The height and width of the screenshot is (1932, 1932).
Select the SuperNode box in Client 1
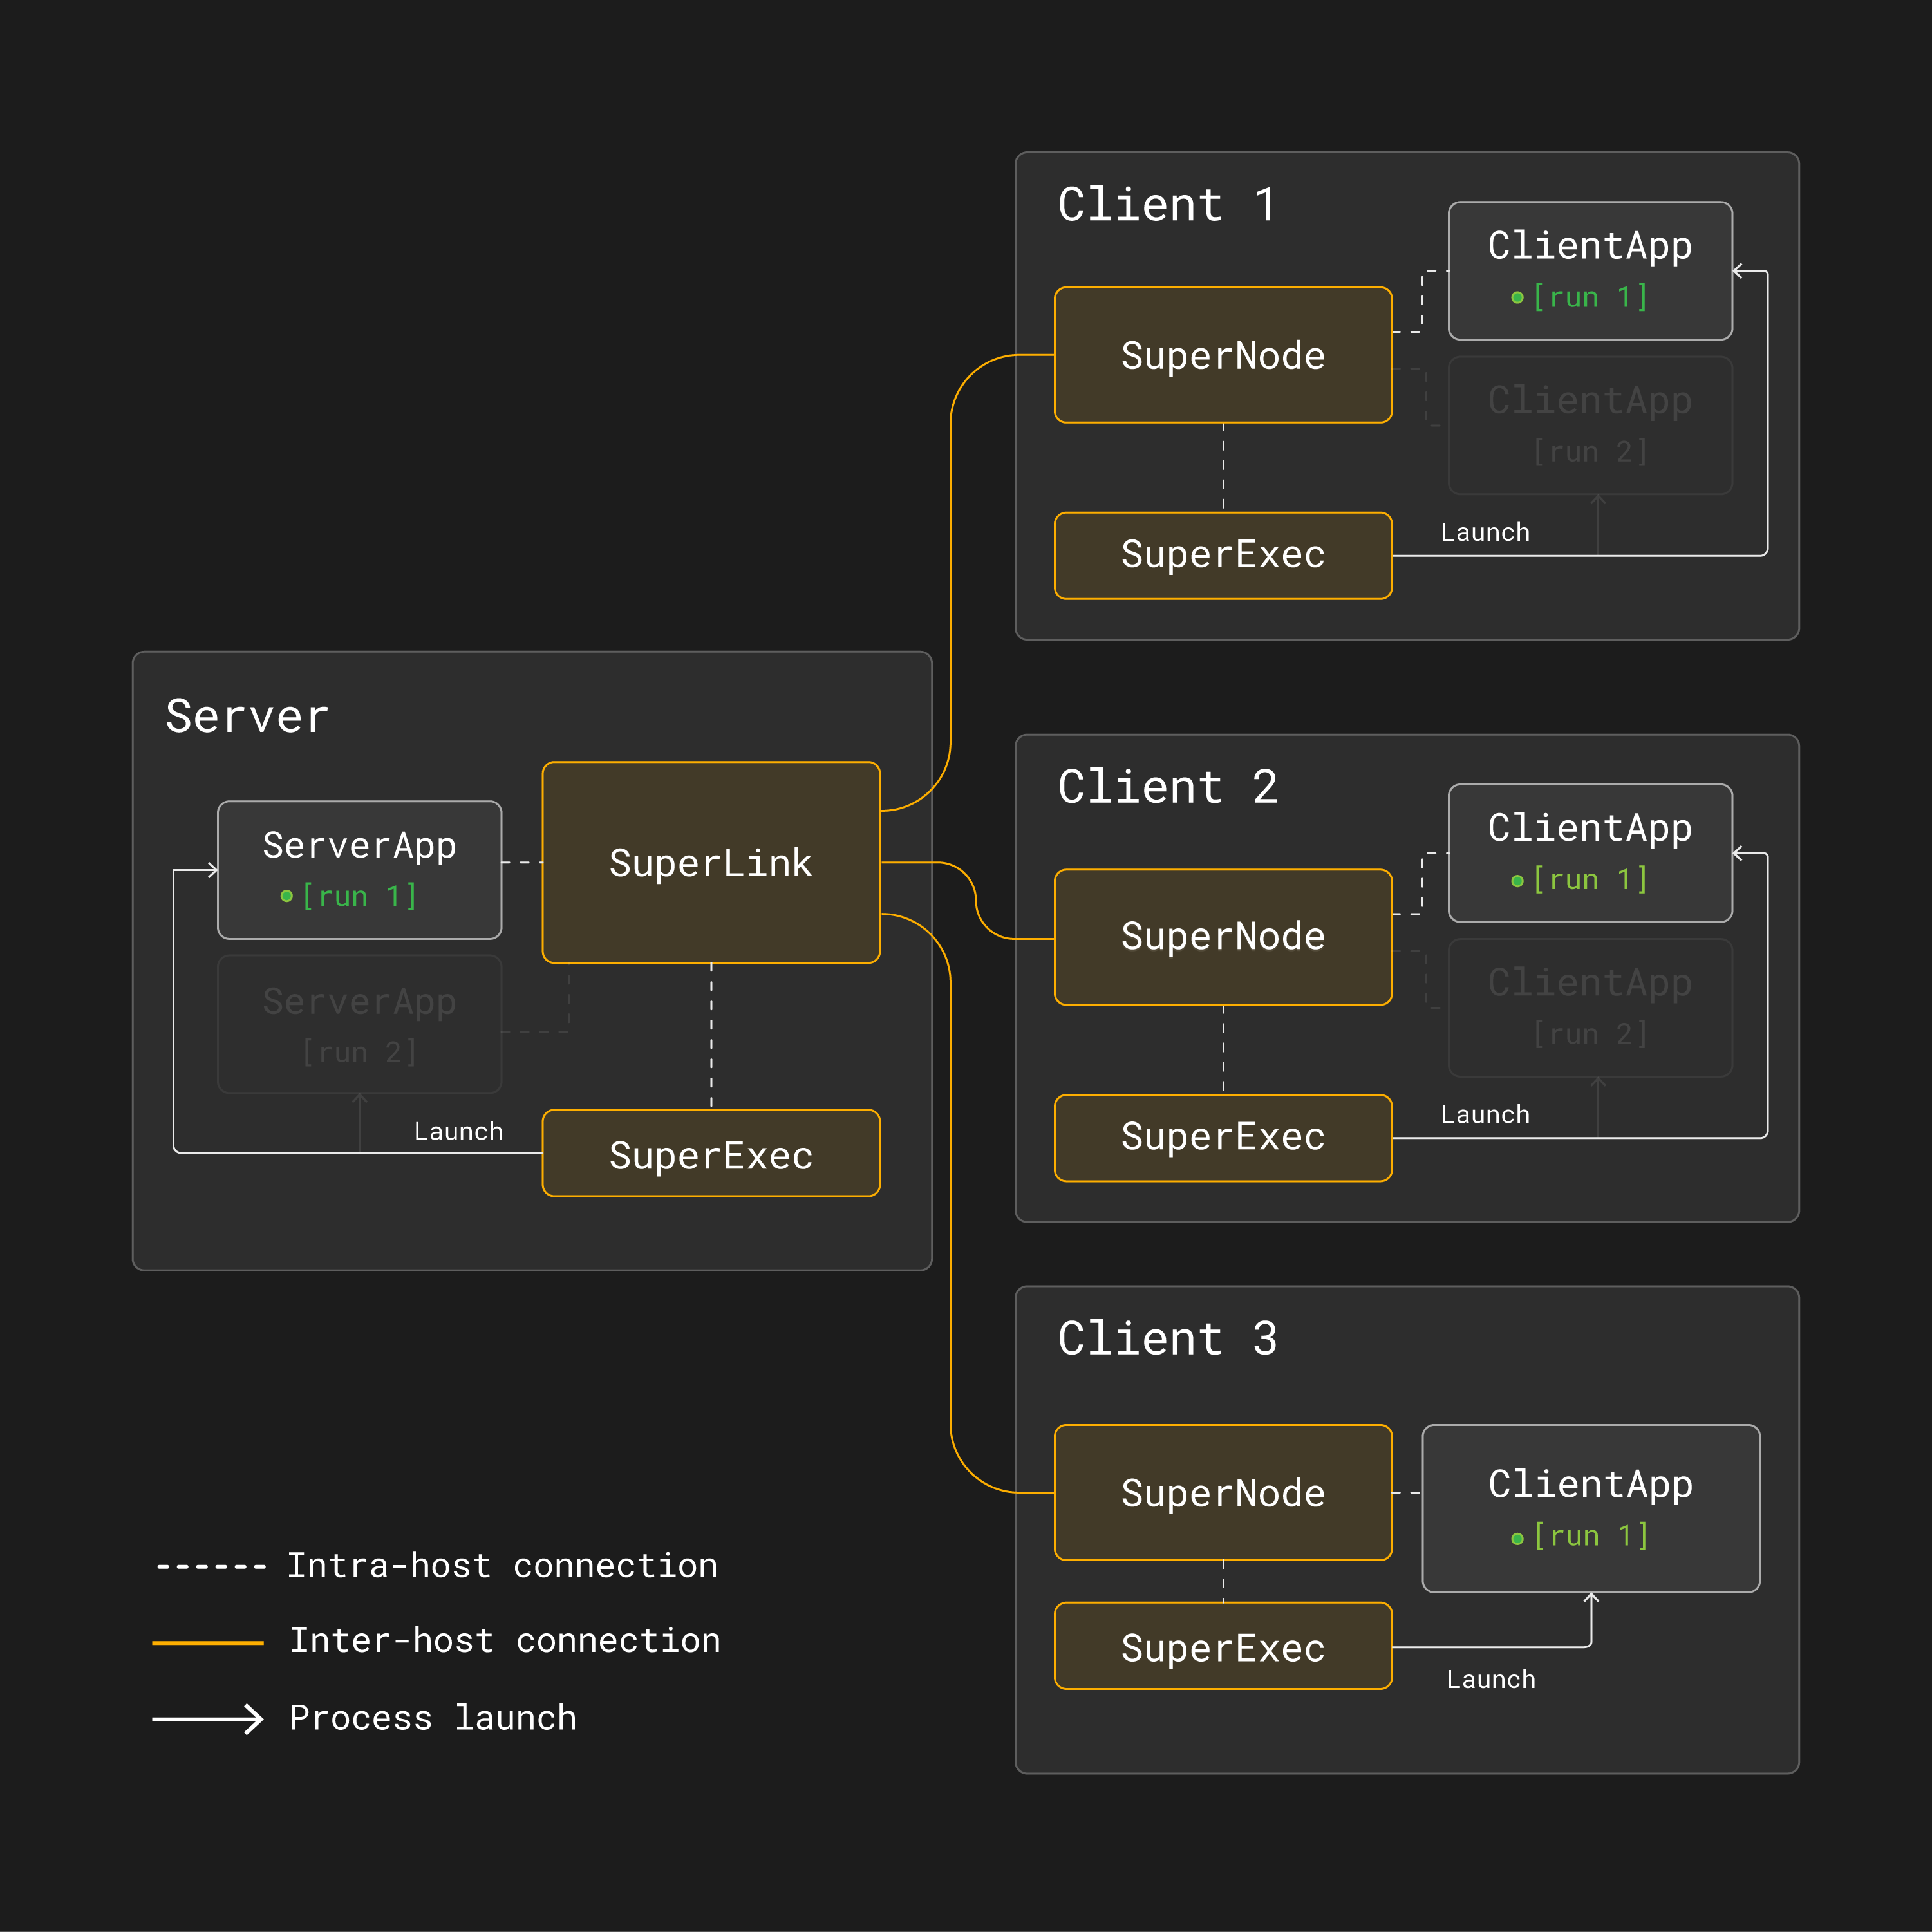(x=1223, y=355)
